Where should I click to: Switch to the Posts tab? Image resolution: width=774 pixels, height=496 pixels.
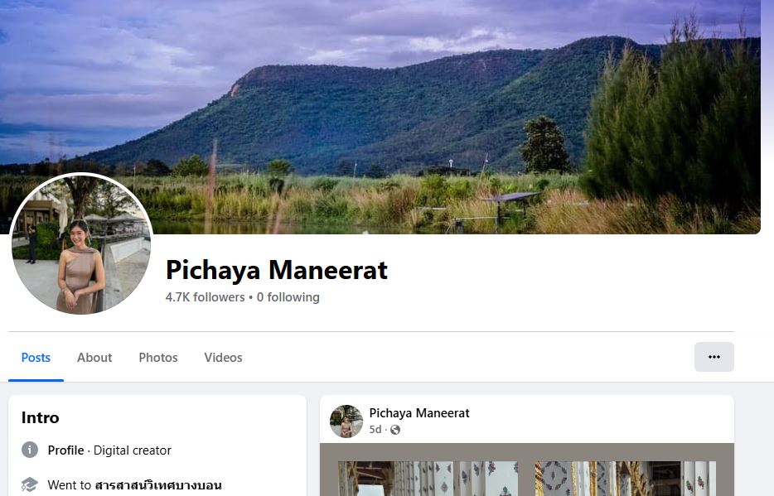(36, 358)
